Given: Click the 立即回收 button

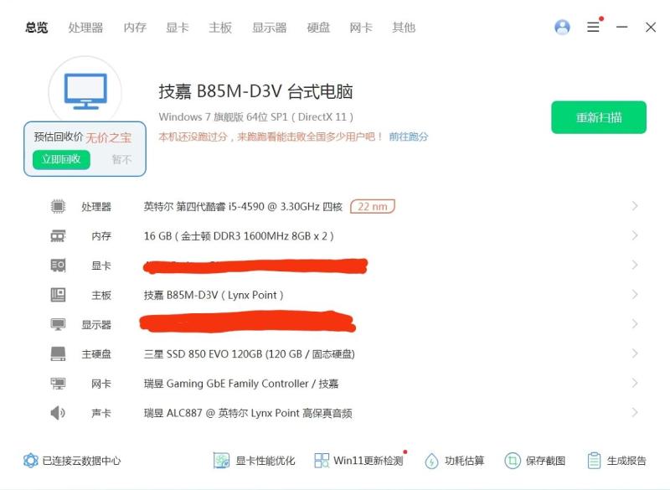Looking at the screenshot, I should pos(61,159).
